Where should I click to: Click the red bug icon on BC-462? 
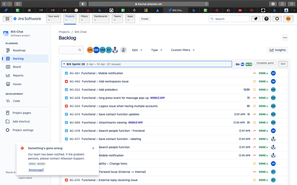[66, 81]
